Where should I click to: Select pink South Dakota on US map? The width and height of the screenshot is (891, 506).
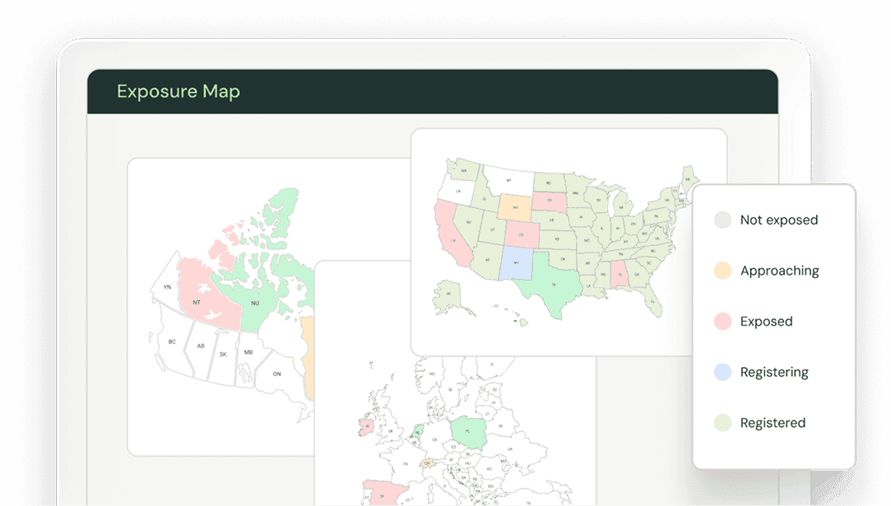549,201
